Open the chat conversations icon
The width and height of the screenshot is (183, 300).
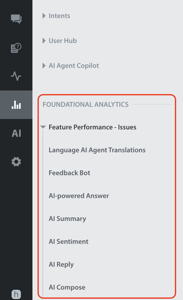pyautogui.click(x=16, y=19)
